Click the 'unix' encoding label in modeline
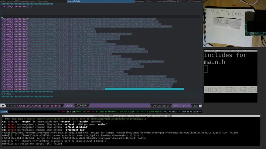The image size is (266, 149). 176,105
